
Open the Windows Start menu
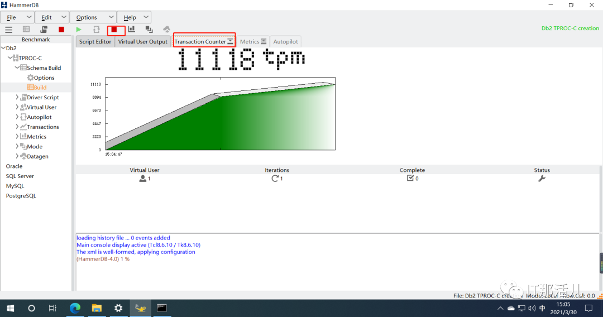point(11,308)
